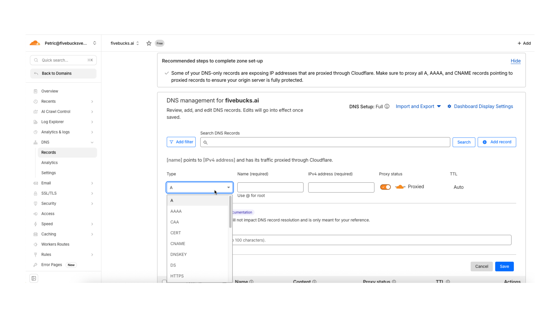Click the Speed lightning sidebar icon
Viewport: 560px width, 315px height.
coord(36,224)
